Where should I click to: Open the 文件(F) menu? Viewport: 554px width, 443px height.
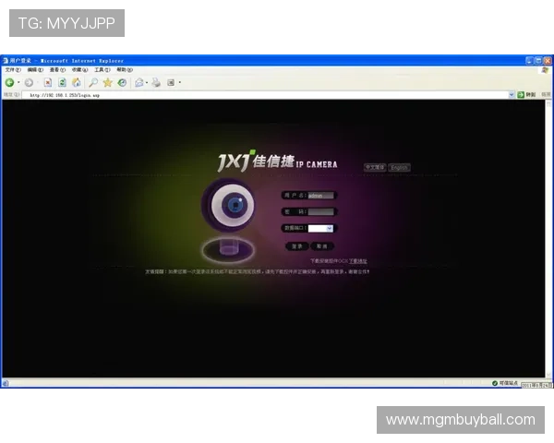(x=13, y=70)
